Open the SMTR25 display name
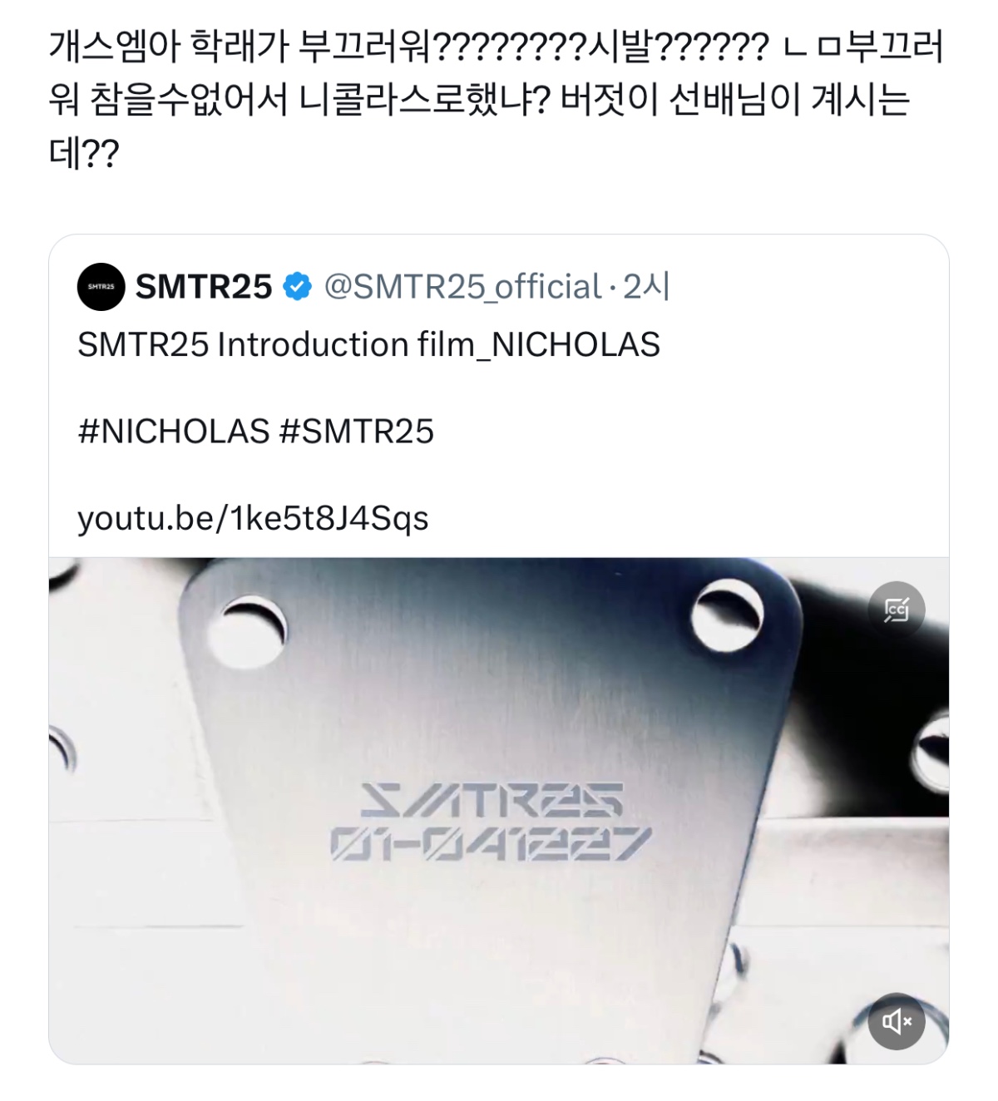 [x=204, y=287]
